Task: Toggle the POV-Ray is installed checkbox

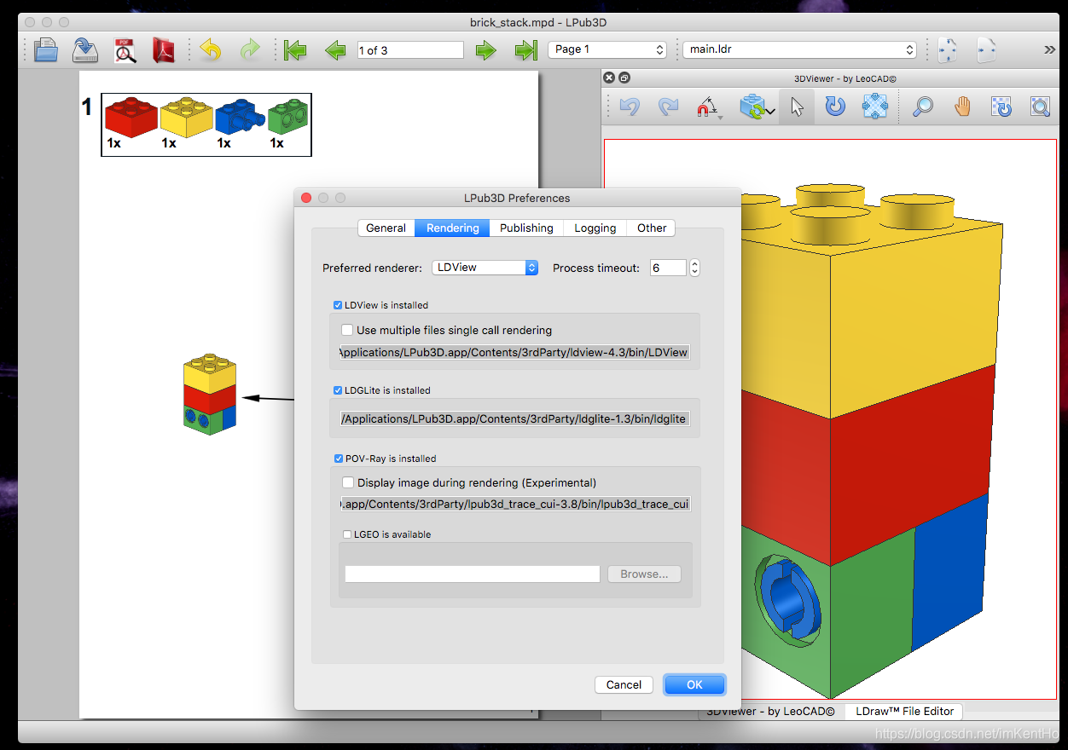Action: [x=338, y=458]
